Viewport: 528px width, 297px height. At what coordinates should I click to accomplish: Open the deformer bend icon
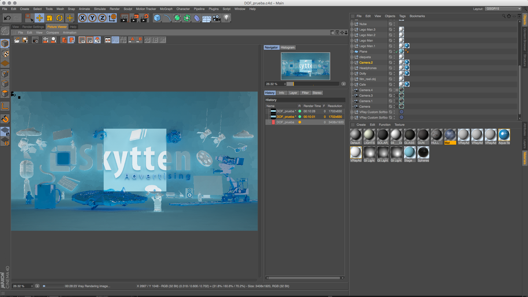point(197,18)
